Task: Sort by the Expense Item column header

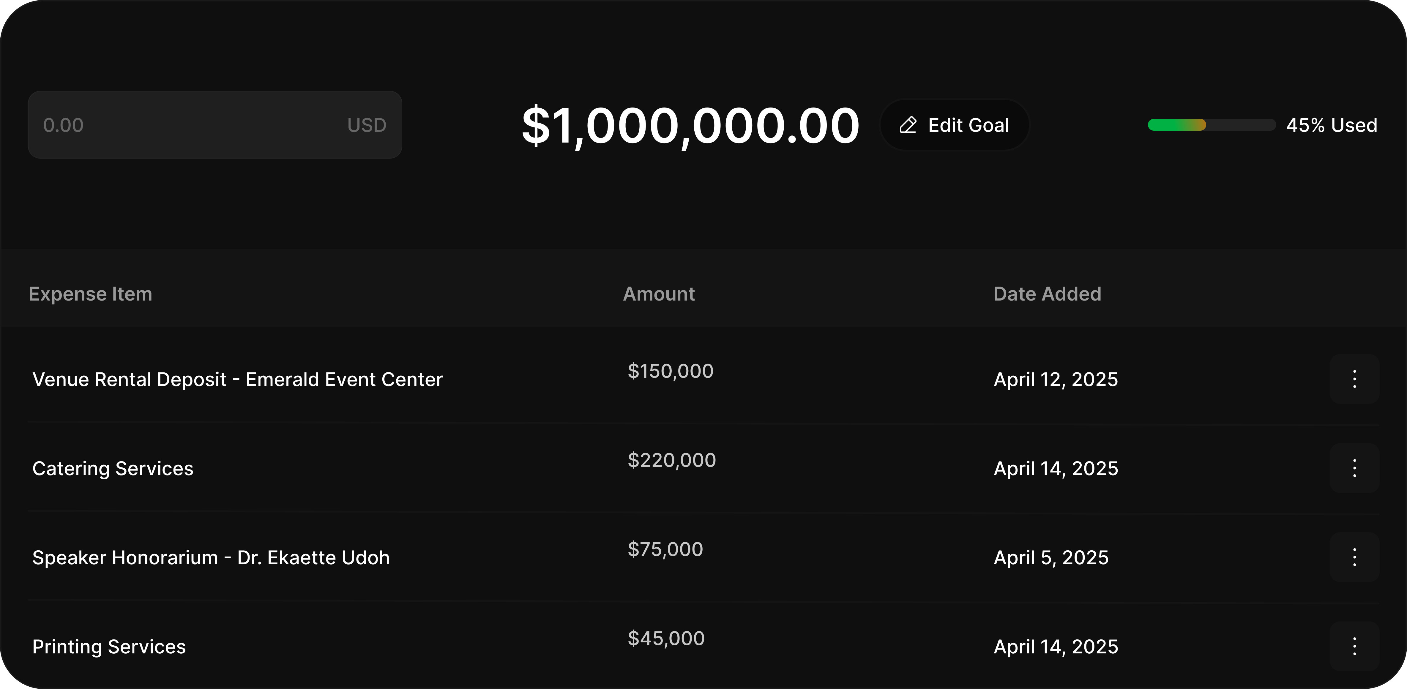Action: tap(91, 294)
